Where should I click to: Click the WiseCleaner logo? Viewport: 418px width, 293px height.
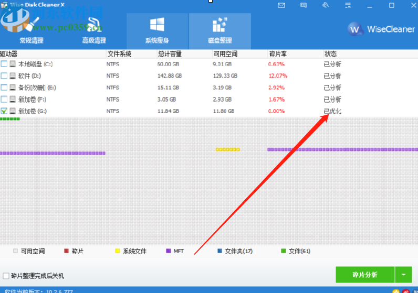381,29
